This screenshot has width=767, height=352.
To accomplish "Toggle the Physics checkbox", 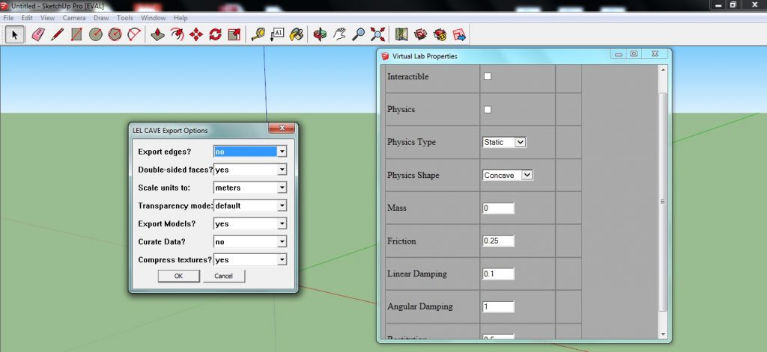I will (487, 109).
